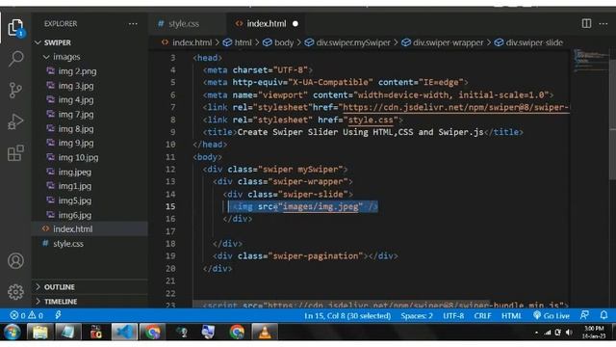Show errors and warnings in status bar

pyautogui.click(x=27, y=315)
